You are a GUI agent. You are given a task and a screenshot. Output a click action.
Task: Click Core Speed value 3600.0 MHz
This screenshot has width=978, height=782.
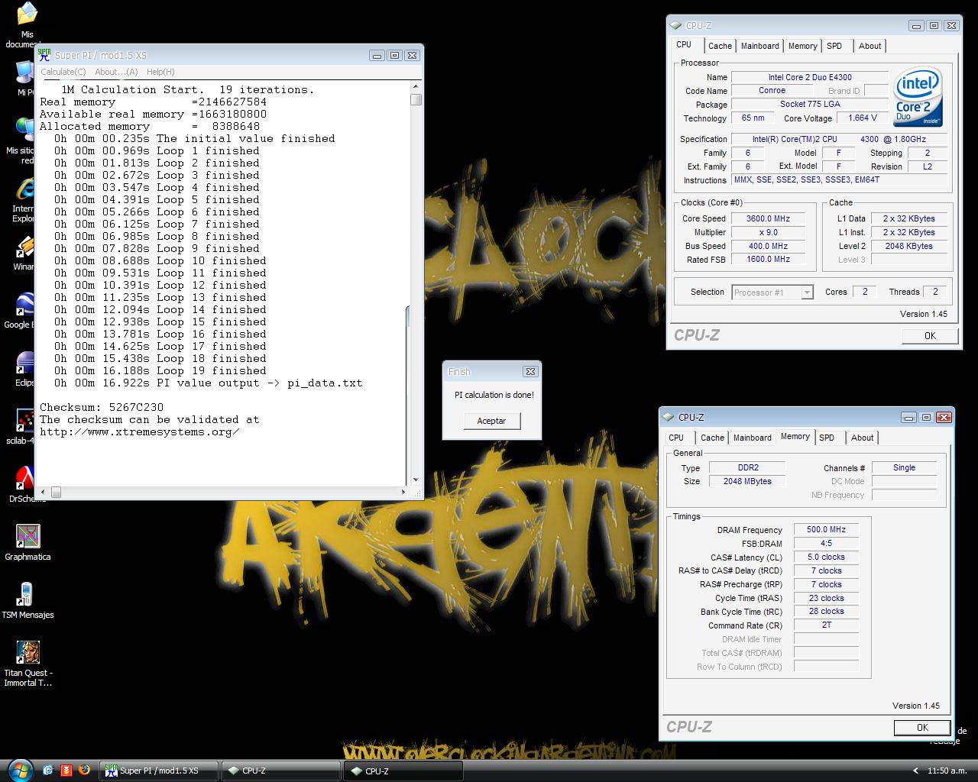[x=768, y=218]
